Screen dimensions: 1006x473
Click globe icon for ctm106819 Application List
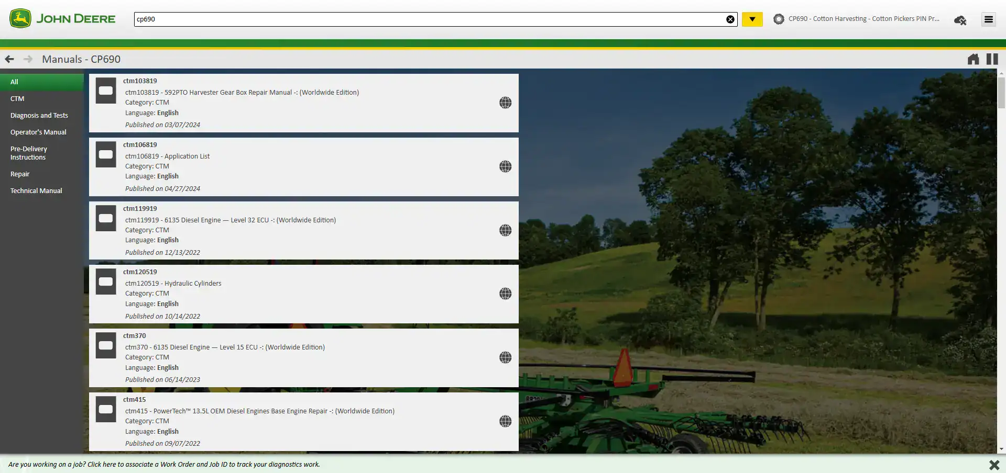pyautogui.click(x=505, y=166)
